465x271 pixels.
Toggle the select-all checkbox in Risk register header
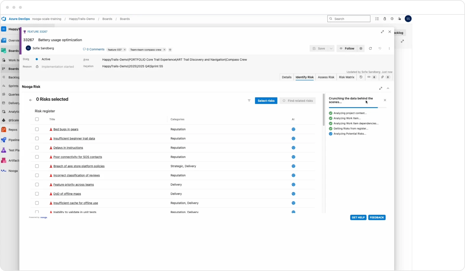point(37,119)
